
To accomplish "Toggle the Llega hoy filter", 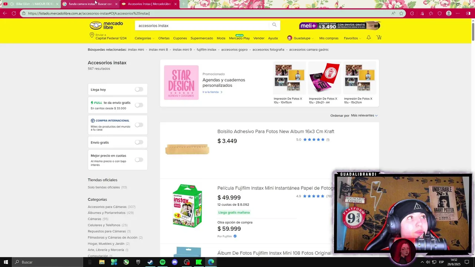I will [139, 89].
